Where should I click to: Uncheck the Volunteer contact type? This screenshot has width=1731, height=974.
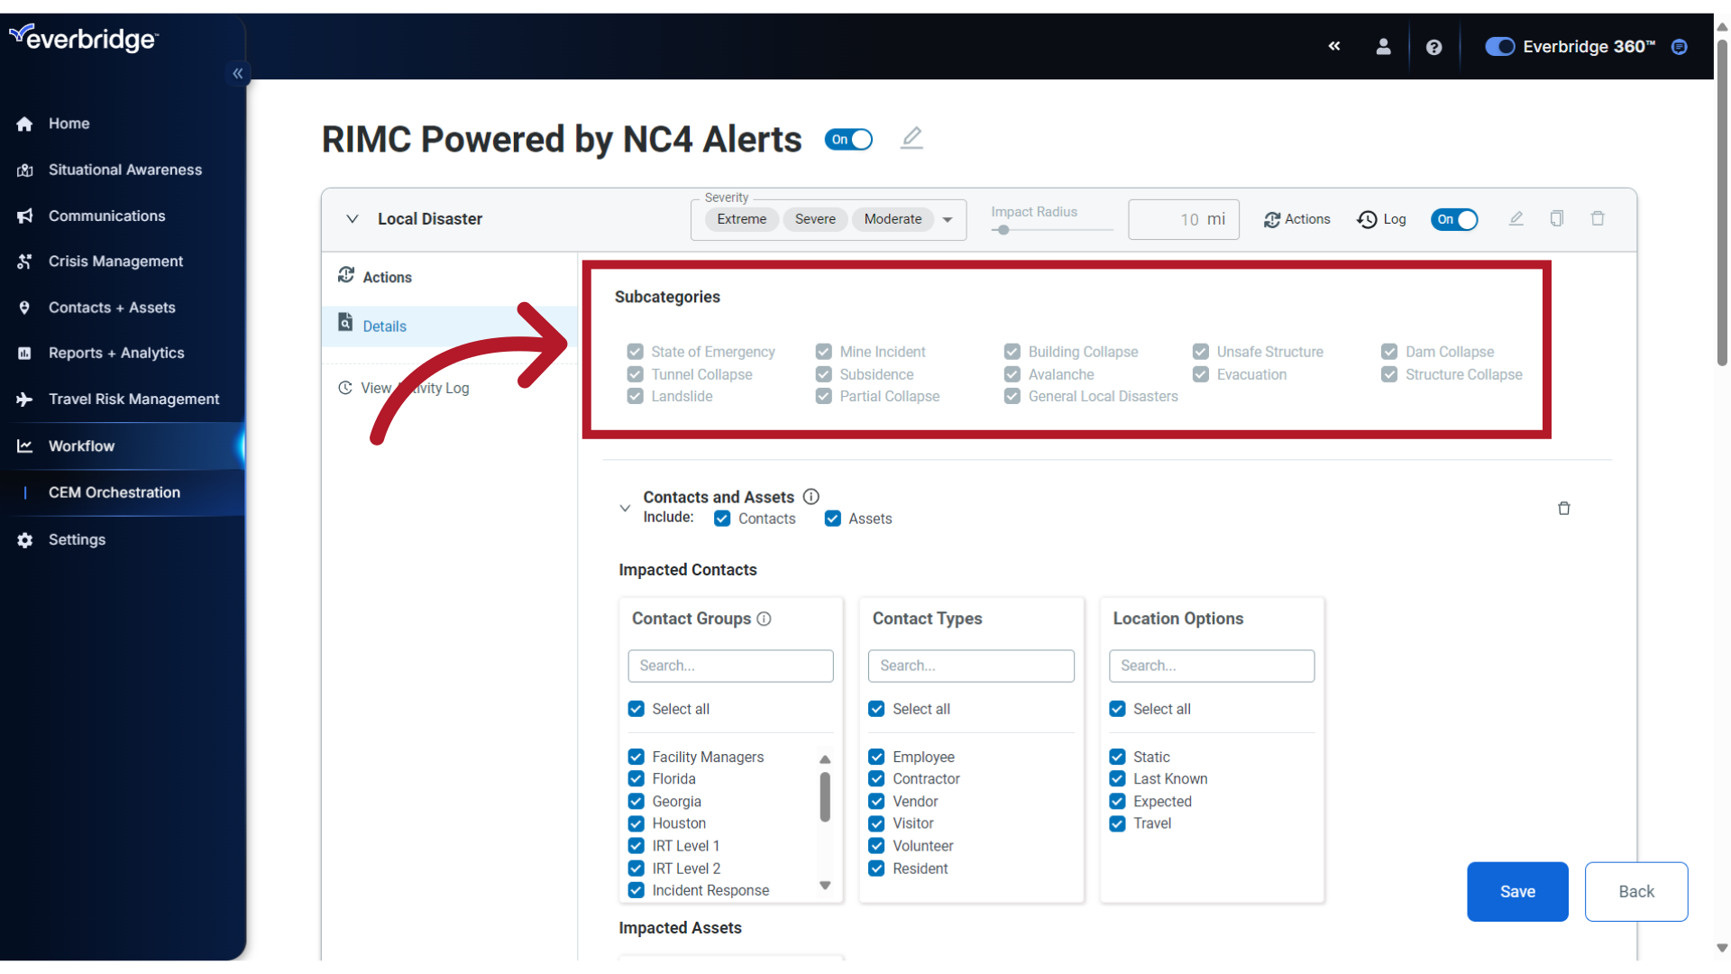[876, 846]
